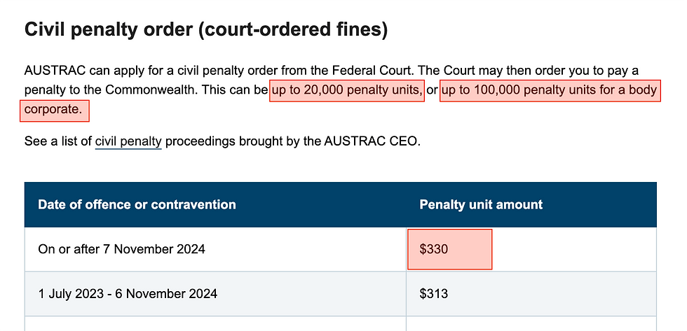Click the '1 July 2023 - 6 November 2024' cell

pos(128,294)
